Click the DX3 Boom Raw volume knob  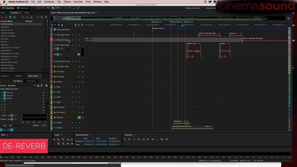[58, 49]
